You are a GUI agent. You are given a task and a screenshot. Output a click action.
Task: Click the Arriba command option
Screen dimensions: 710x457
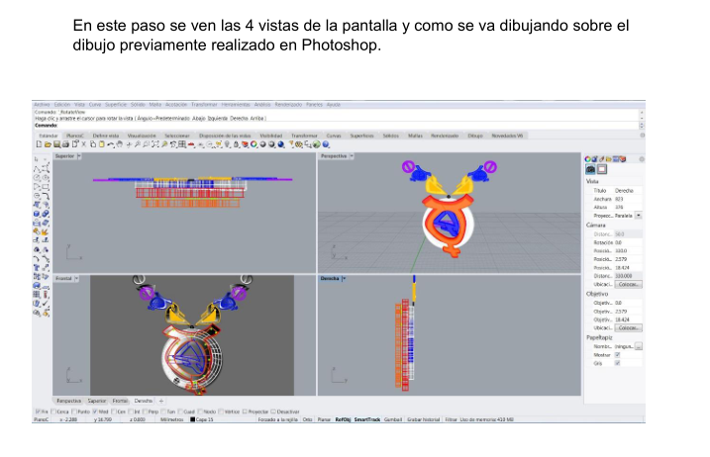coord(256,118)
